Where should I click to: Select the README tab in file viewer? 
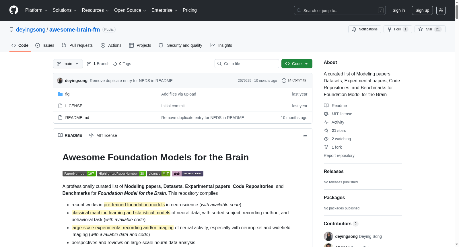pos(70,135)
